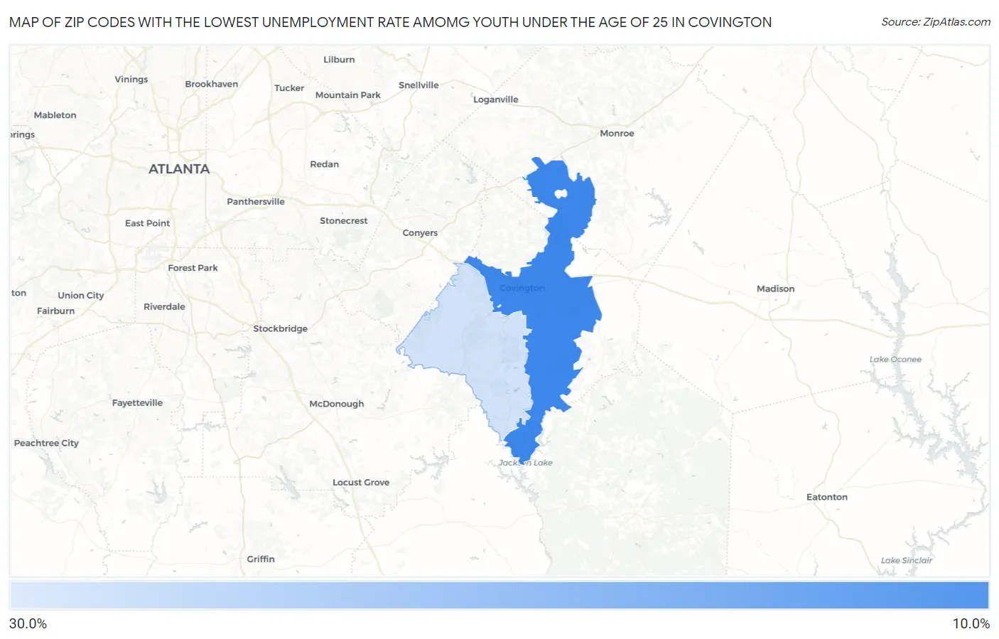Viewport: 999px width, 639px height.
Task: Click the Source: ZipAtlas.com text
Action: point(936,22)
